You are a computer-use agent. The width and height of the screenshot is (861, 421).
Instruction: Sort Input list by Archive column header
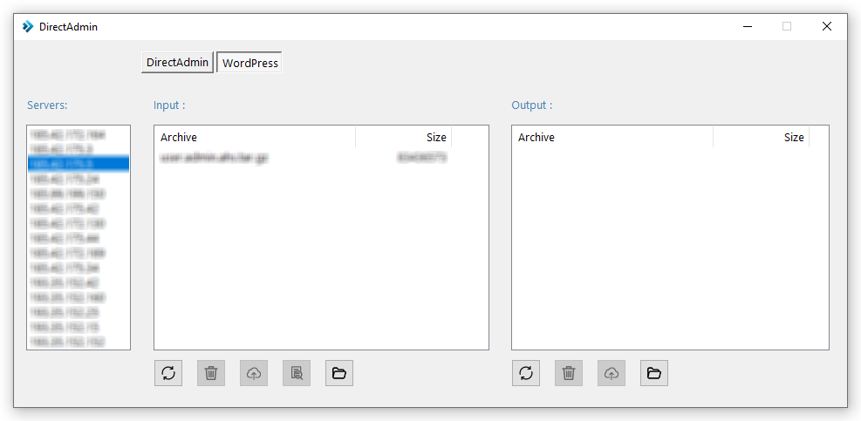[x=255, y=137]
